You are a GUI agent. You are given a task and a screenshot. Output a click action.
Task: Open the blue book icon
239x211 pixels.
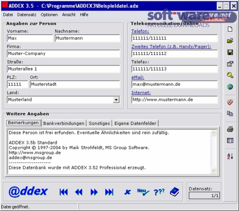tap(174, 192)
